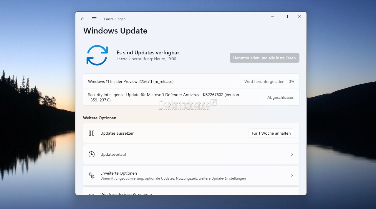Click the pause icon beside Updates aussetzen
Screen dimensions: 376x209
(x=92, y=133)
